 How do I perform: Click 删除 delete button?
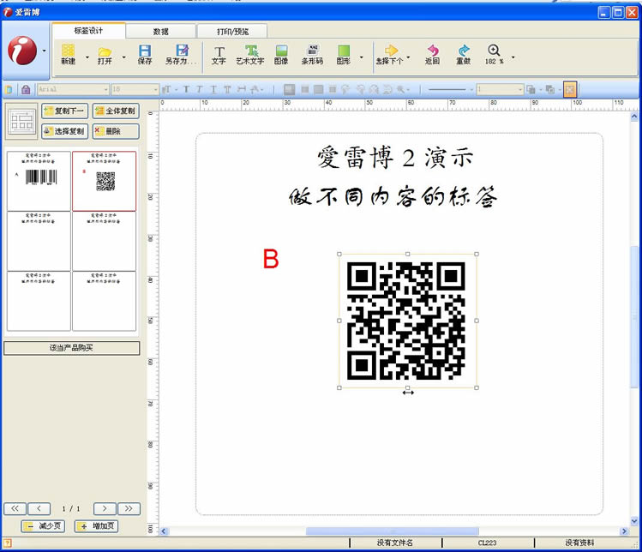(x=116, y=131)
